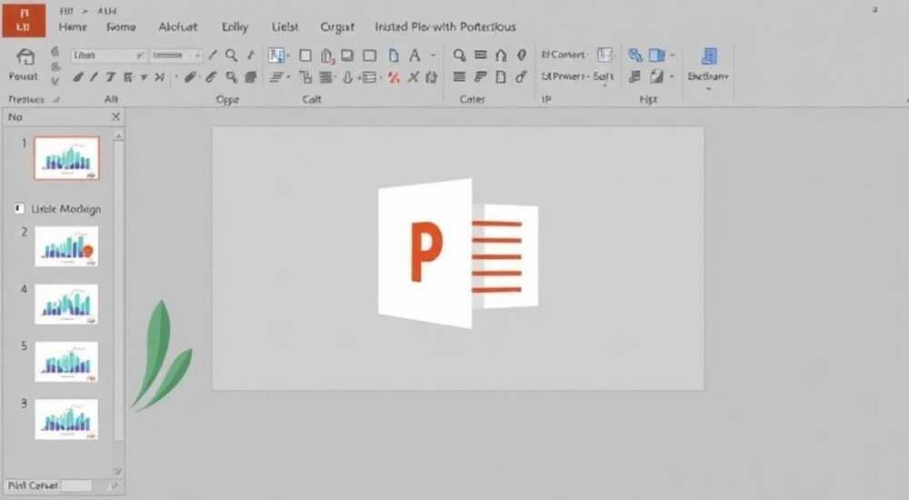Click the large Pousat paste icon
This screenshot has width=909, height=500.
pos(25,57)
